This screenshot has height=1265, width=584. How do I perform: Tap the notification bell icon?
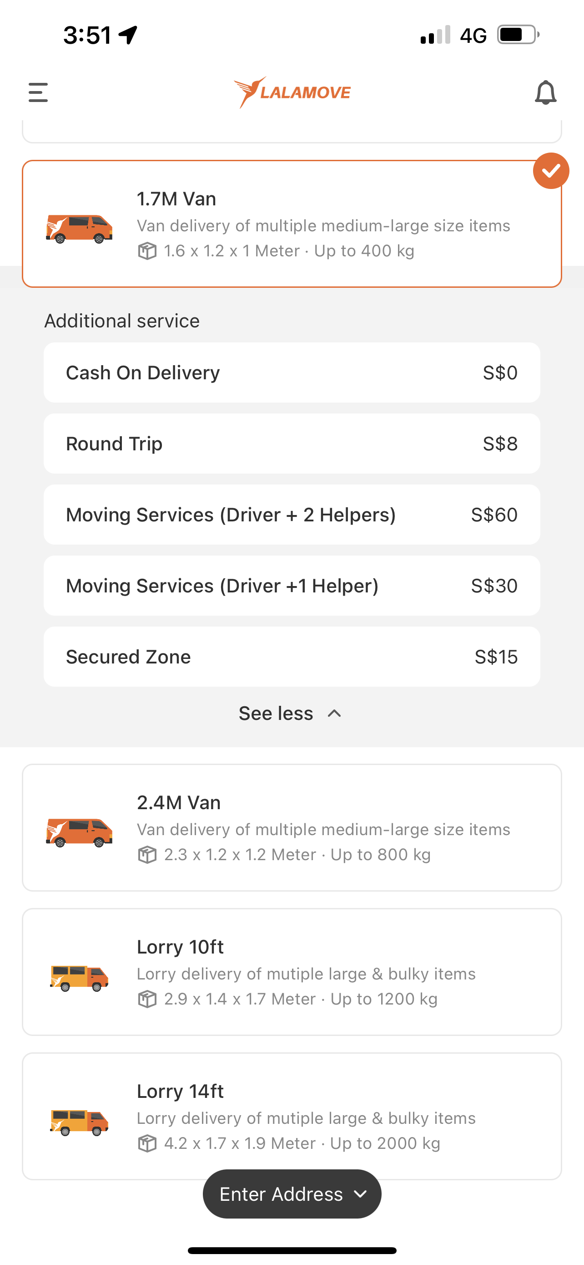click(545, 92)
